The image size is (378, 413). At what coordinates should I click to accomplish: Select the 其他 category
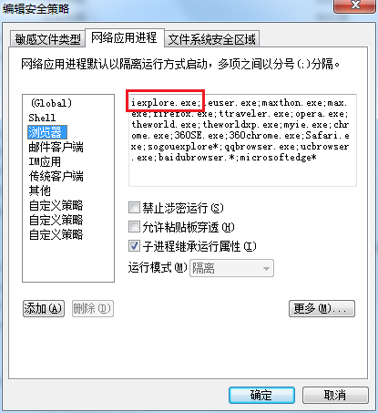coord(39,191)
